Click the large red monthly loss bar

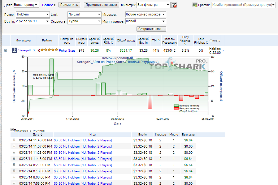point(150,102)
